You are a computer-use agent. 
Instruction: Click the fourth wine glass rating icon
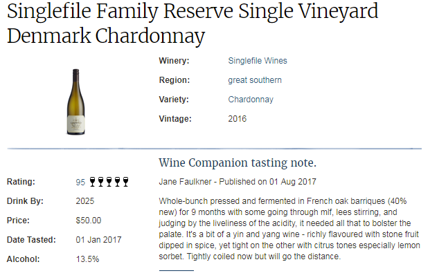click(118, 182)
